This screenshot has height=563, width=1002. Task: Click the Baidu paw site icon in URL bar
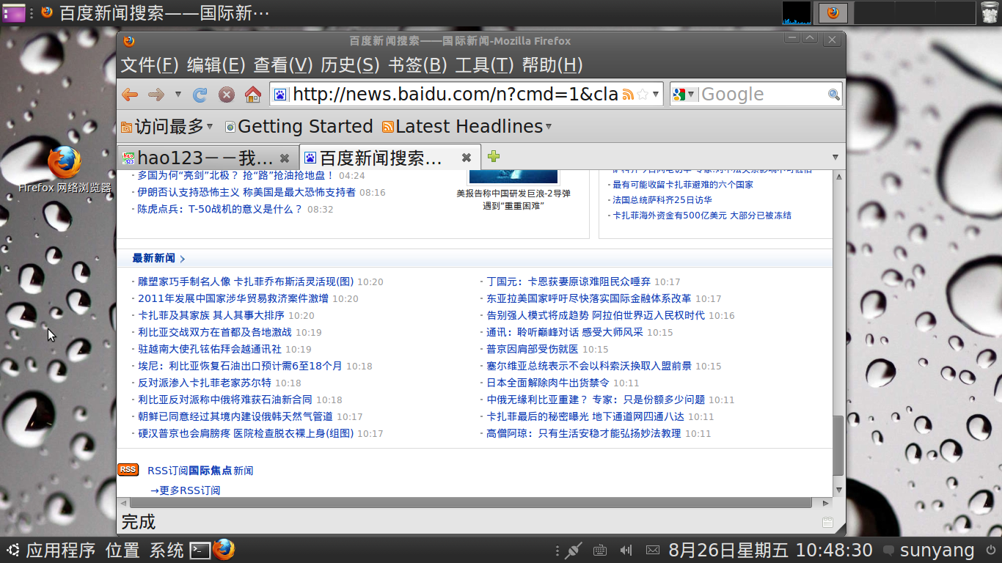[x=280, y=95]
